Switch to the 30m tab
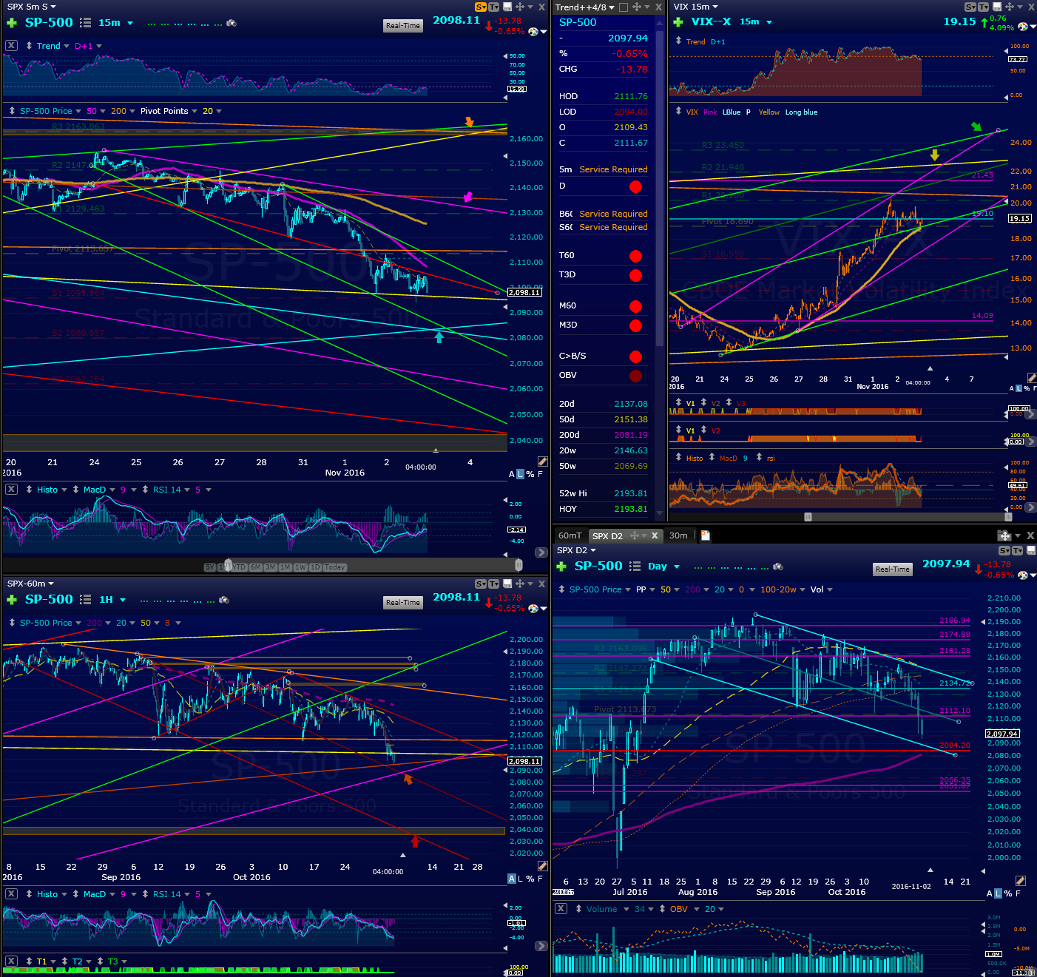Image resolution: width=1037 pixels, height=977 pixels. 678,535
